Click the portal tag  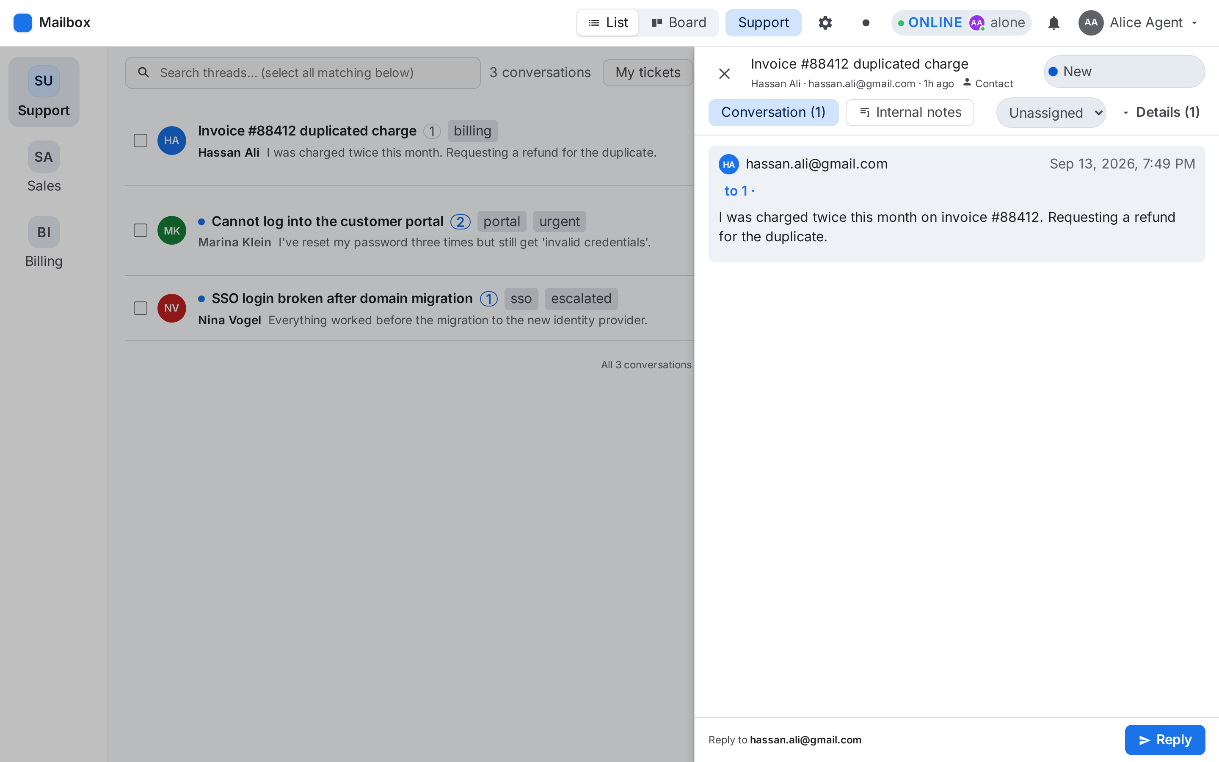click(501, 221)
